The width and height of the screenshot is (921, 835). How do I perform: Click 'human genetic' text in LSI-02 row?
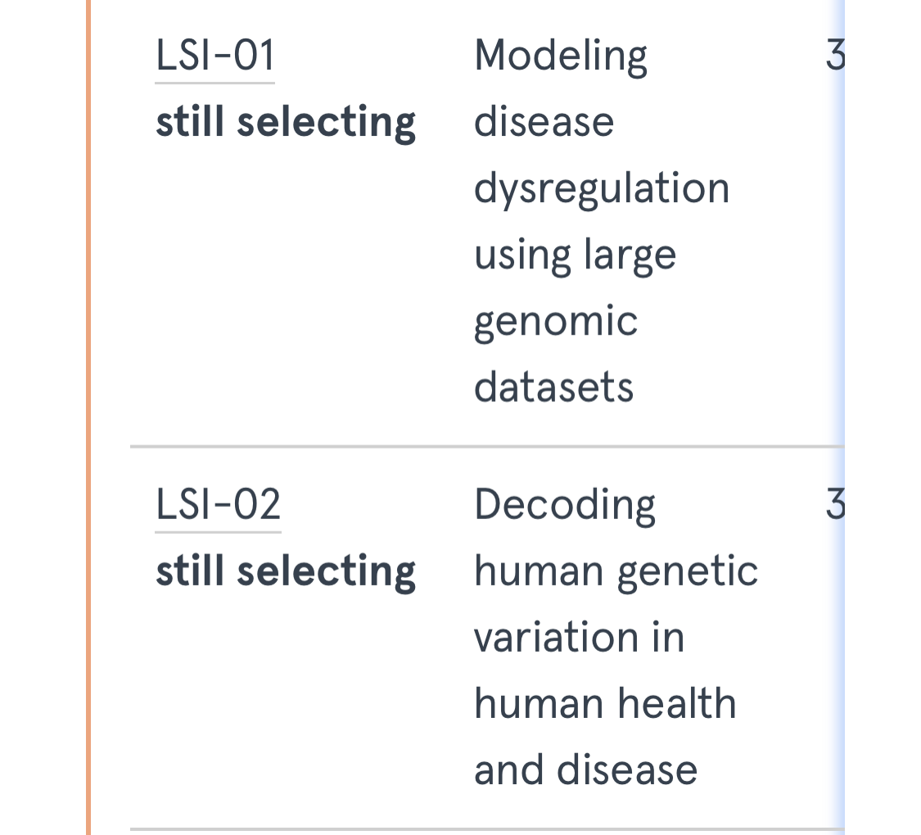616,571
